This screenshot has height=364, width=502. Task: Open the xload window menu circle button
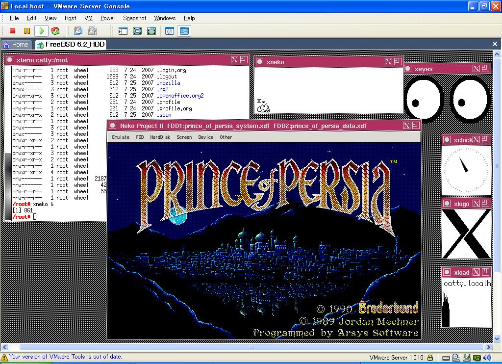point(447,272)
